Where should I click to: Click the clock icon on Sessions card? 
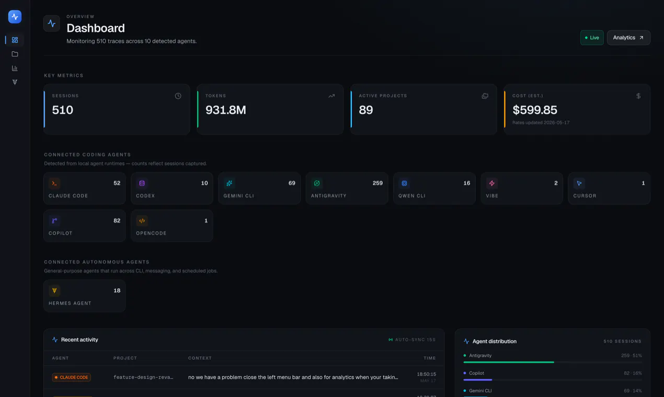[178, 96]
